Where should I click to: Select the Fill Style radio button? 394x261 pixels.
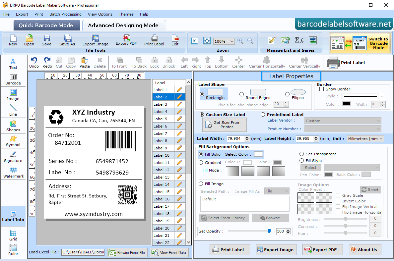pos(301,160)
